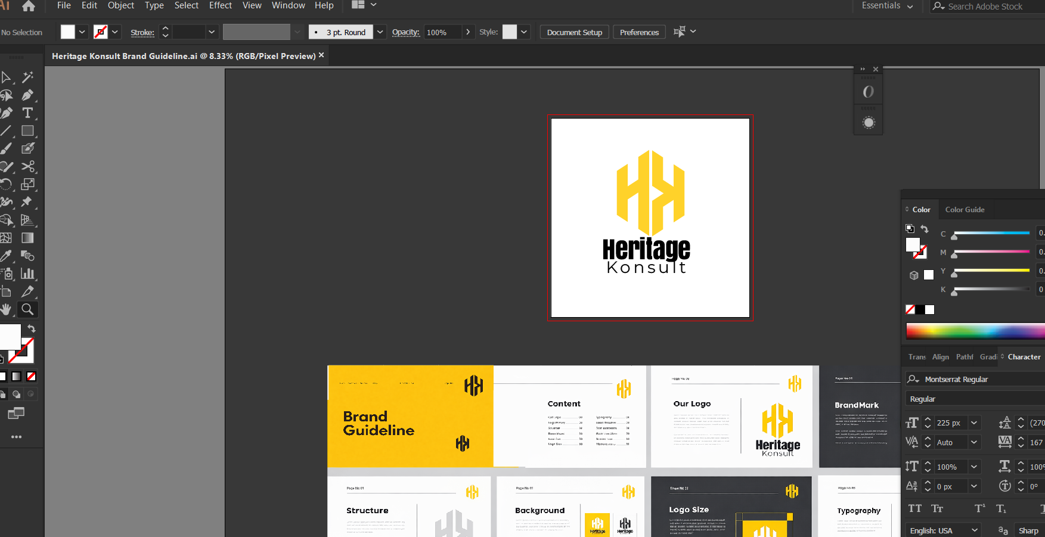Choose the Rectangle tool

pos(27,131)
